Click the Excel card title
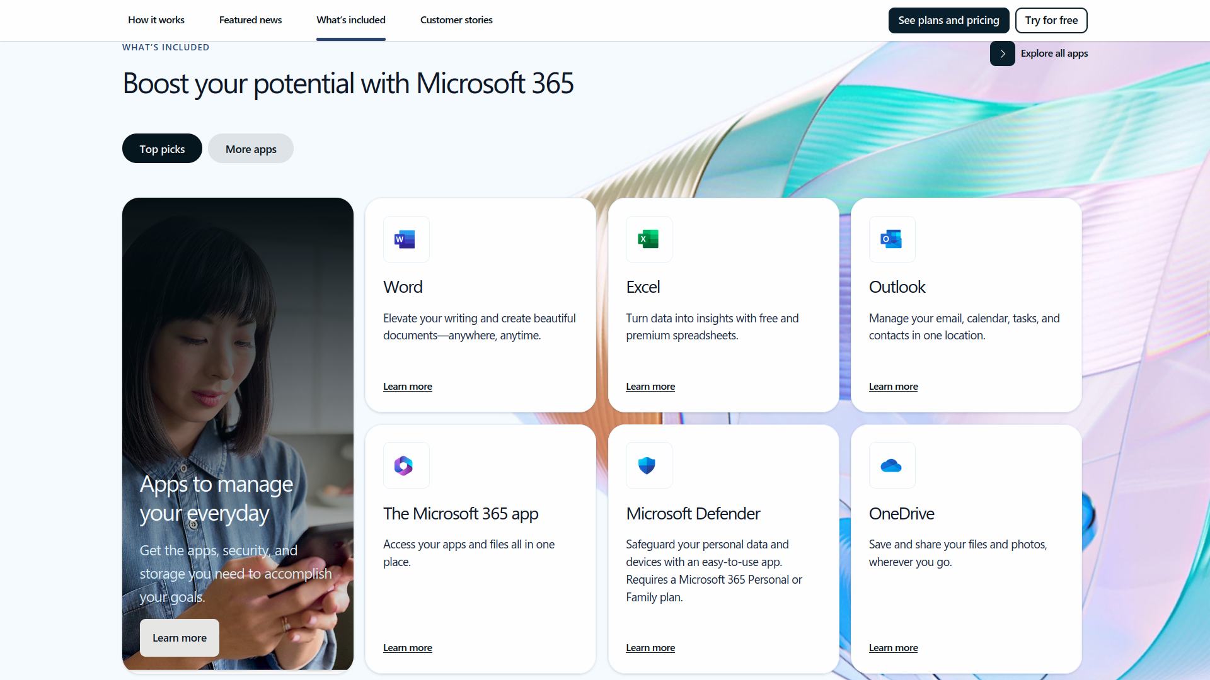Screen dimensions: 1210x680 pyautogui.click(x=643, y=287)
